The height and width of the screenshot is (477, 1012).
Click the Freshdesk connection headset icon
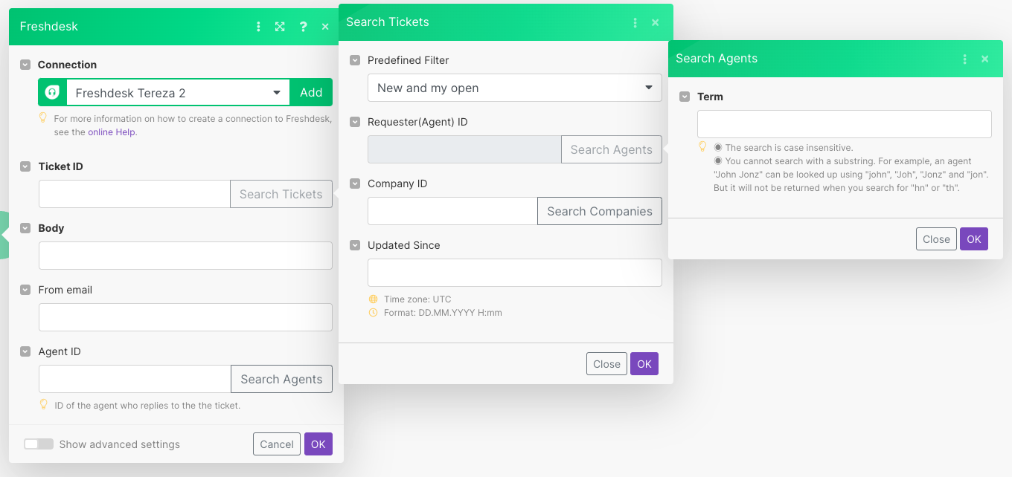52,93
